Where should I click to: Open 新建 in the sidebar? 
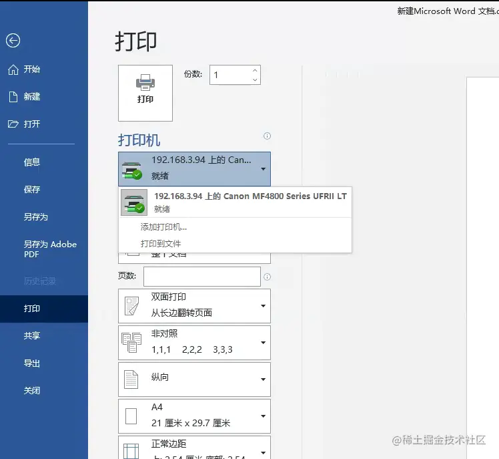point(32,97)
